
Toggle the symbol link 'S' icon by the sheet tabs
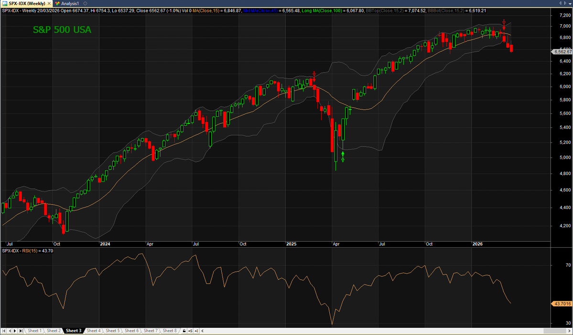point(190,331)
